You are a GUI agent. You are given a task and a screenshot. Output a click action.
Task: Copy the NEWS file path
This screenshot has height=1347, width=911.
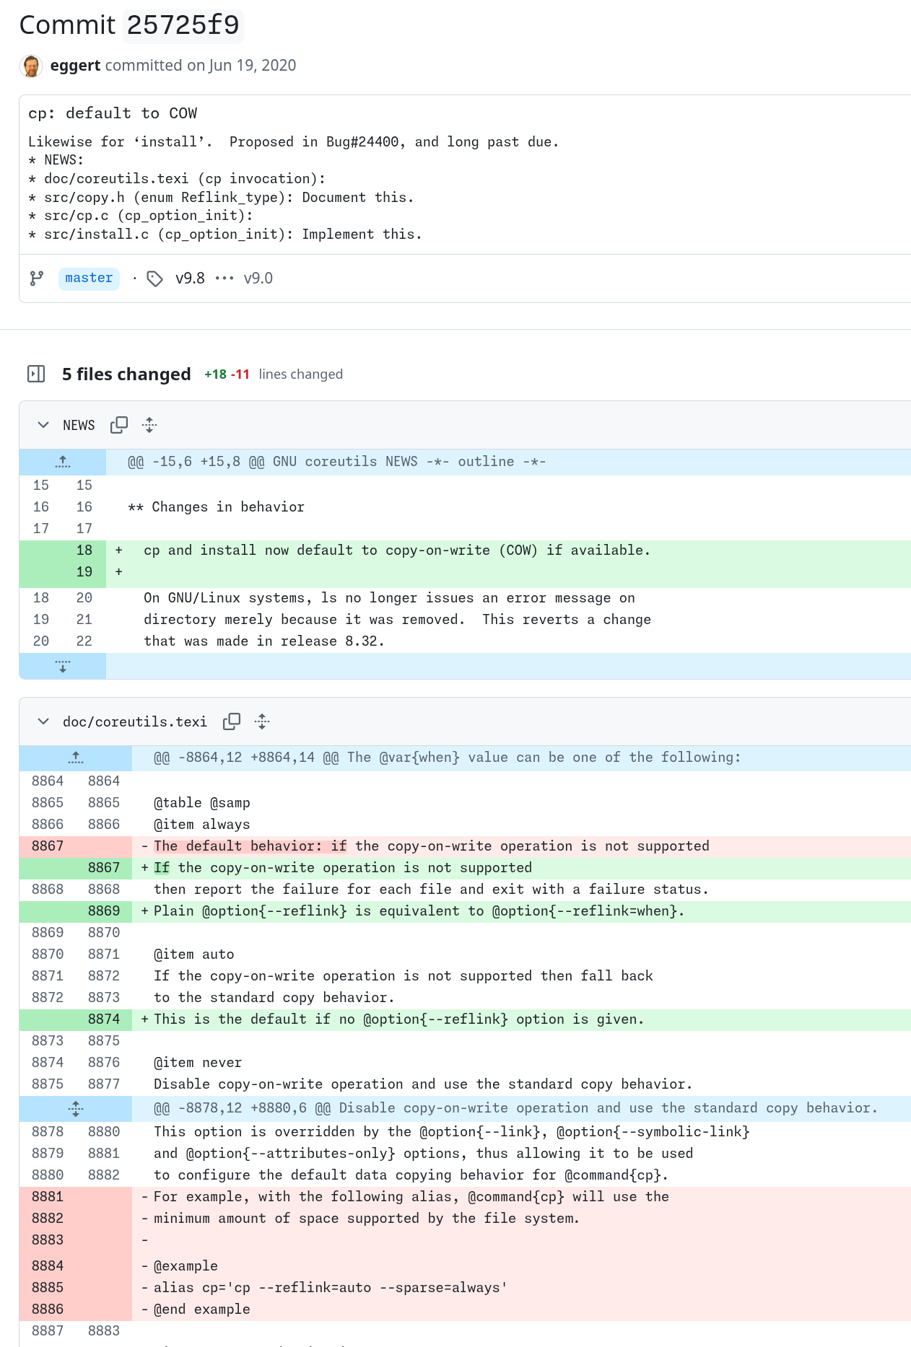click(119, 425)
